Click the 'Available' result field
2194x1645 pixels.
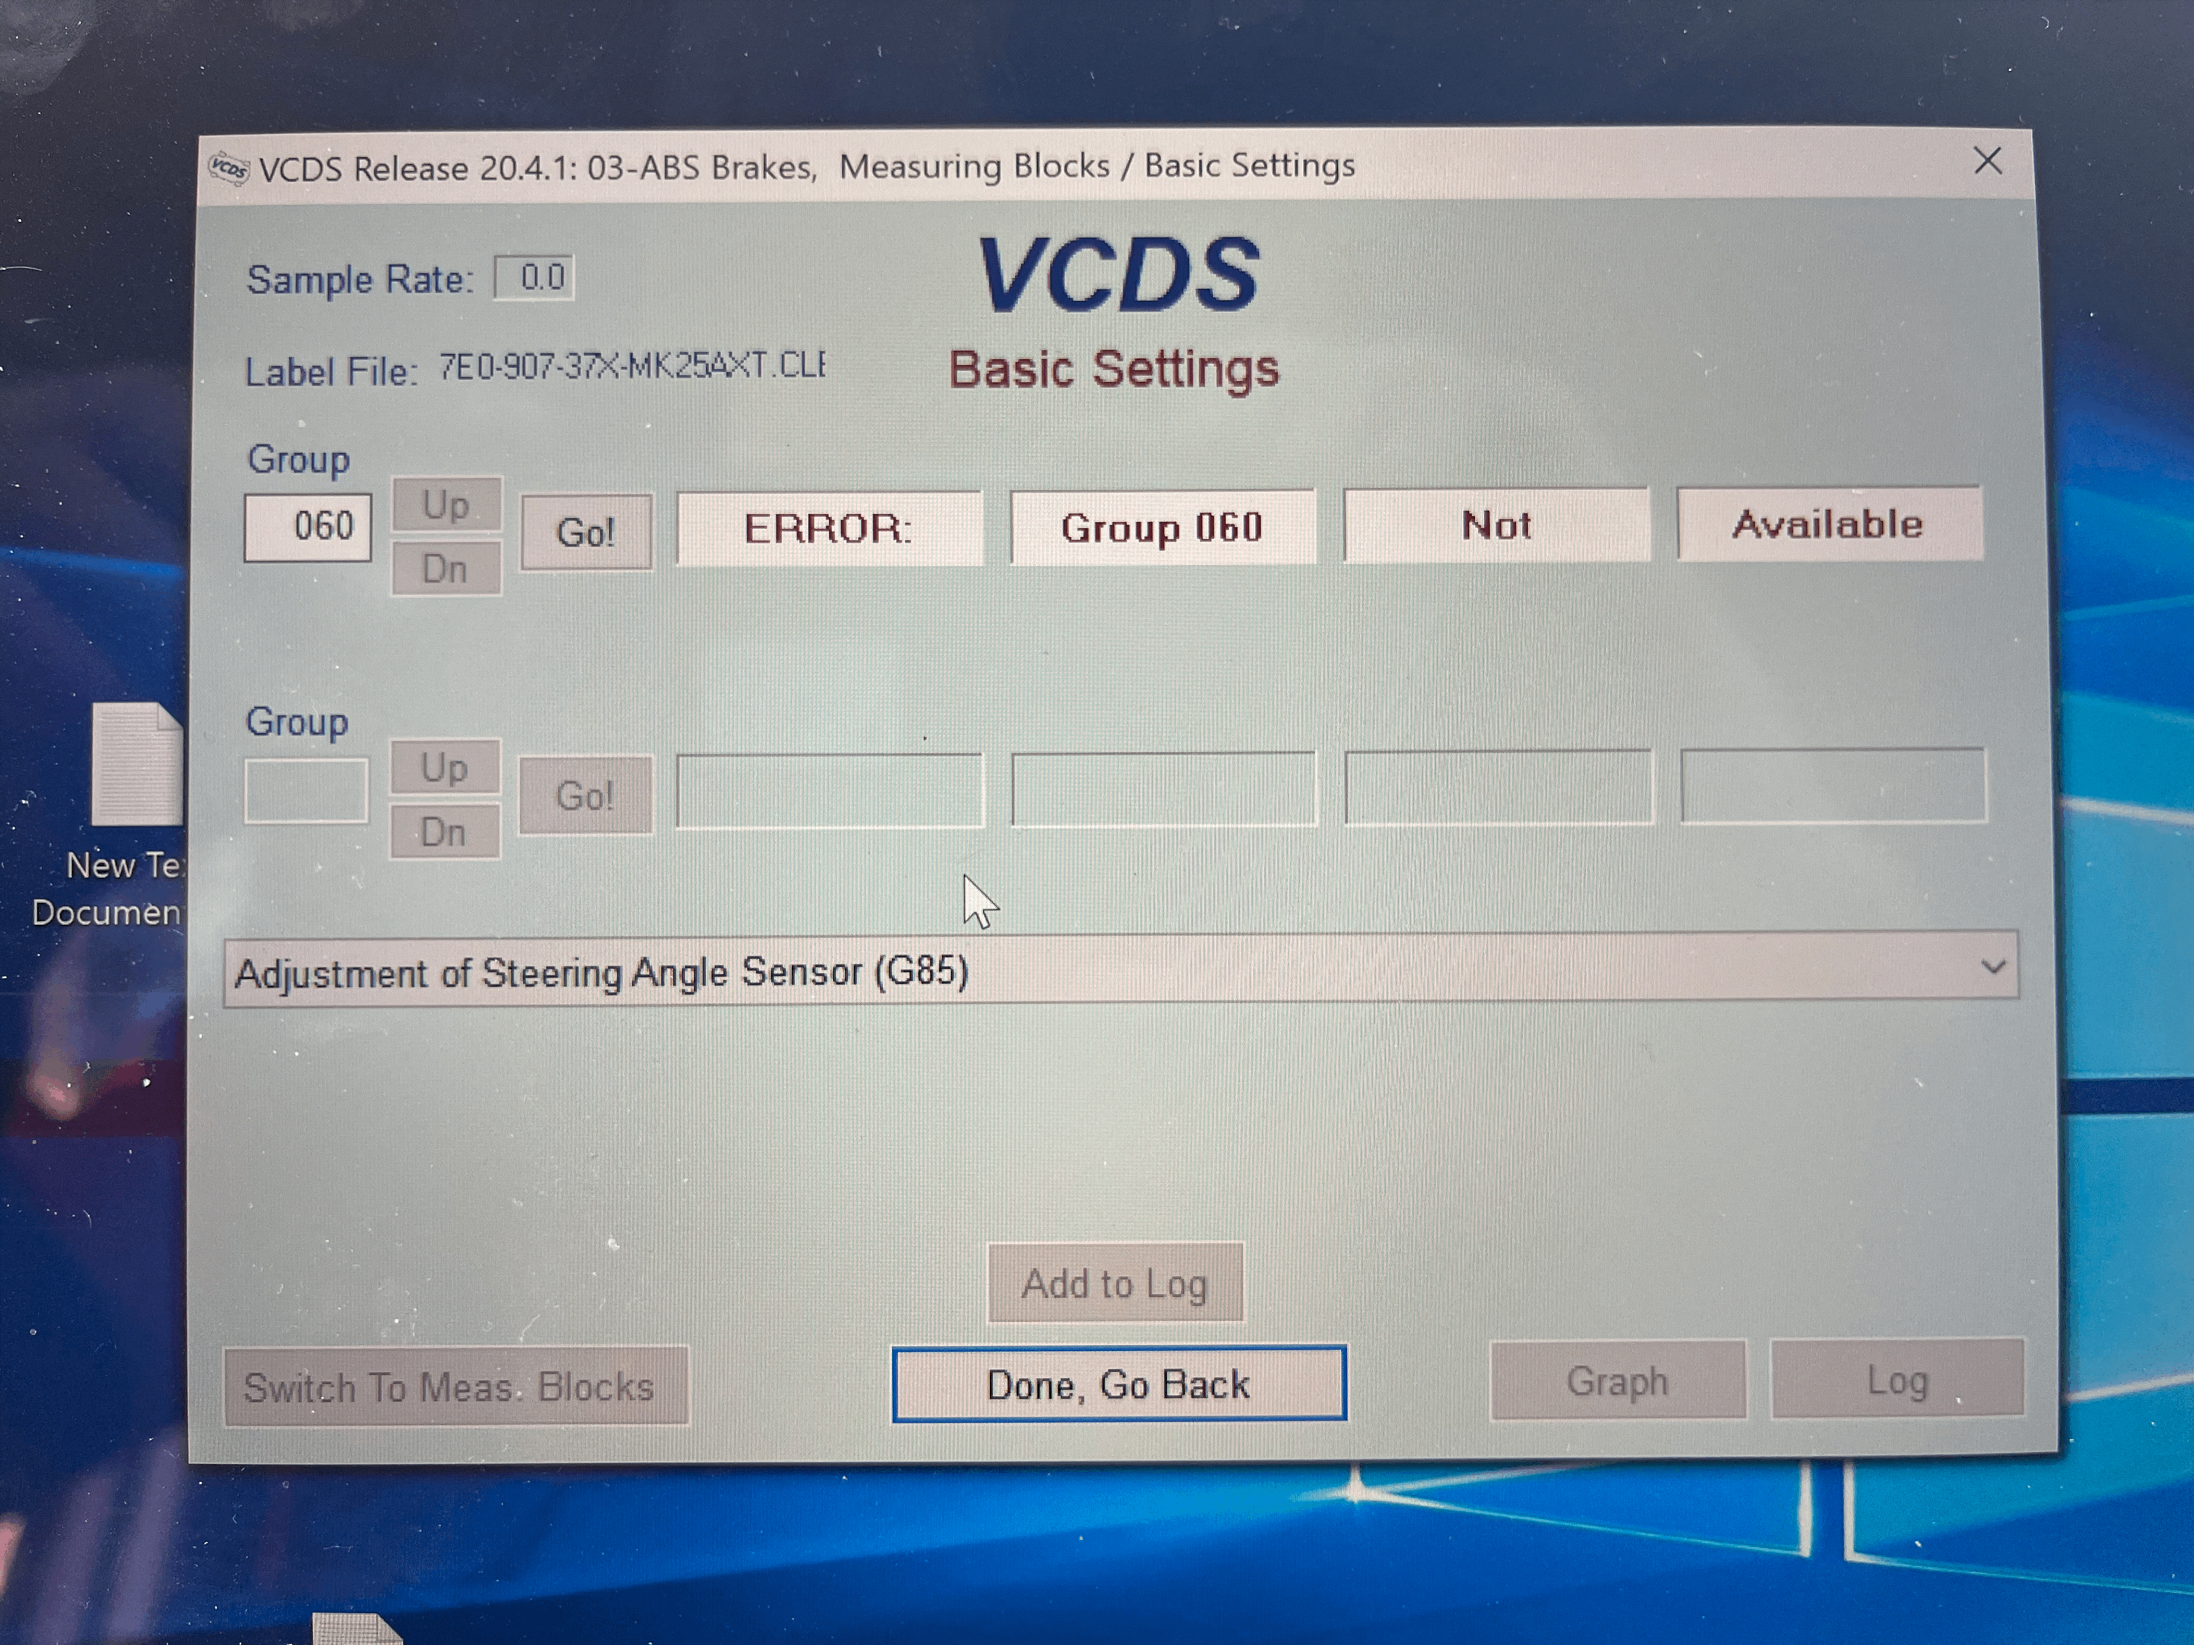[1829, 523]
